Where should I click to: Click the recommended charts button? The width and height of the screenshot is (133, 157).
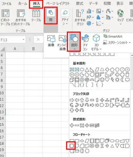click(80, 17)
